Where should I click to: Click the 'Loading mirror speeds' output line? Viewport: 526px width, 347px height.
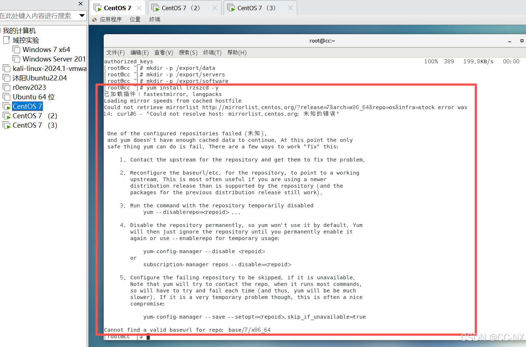(x=173, y=101)
